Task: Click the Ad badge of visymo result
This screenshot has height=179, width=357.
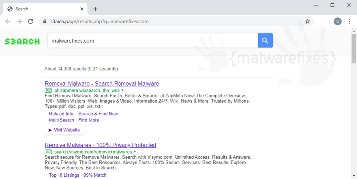Action: point(48,152)
